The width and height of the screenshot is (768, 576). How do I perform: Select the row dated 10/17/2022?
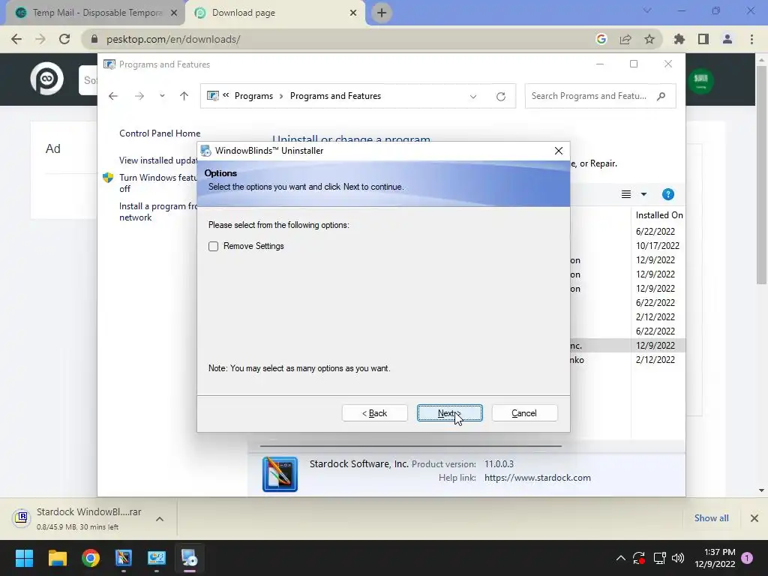(x=657, y=246)
